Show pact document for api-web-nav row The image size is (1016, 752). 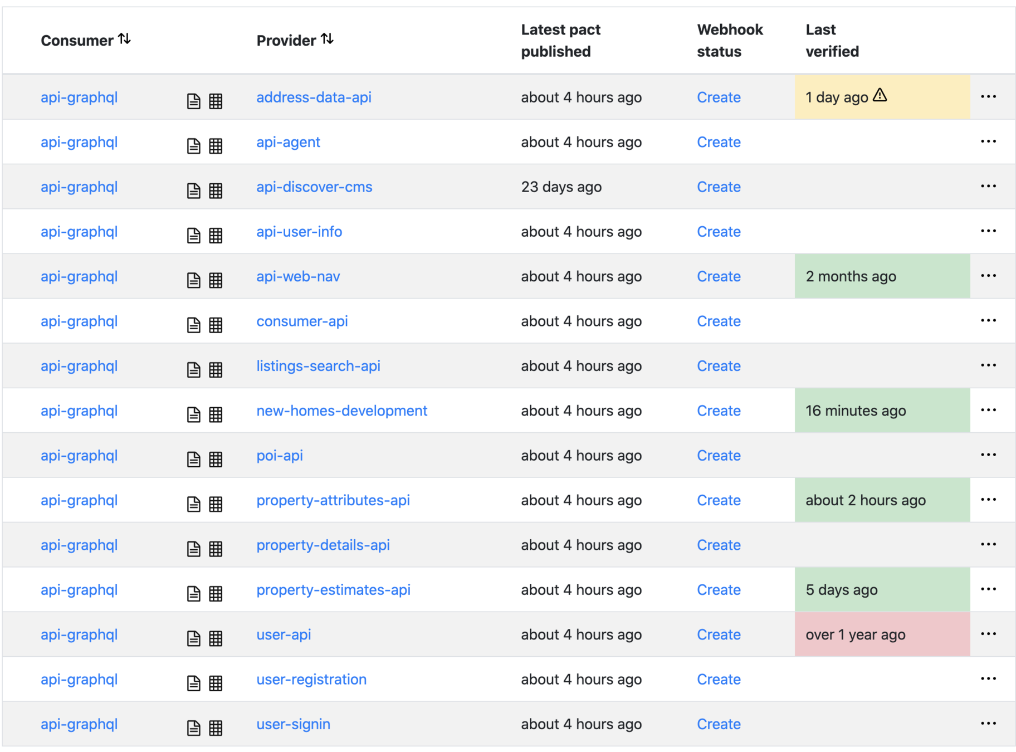click(x=193, y=280)
